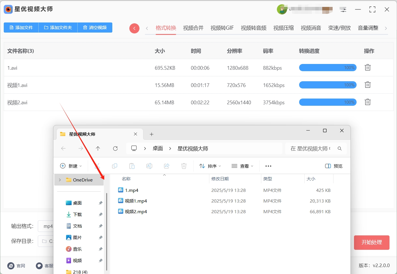
Task: Click the Explorer search magnifier icon
Action: [340, 149]
